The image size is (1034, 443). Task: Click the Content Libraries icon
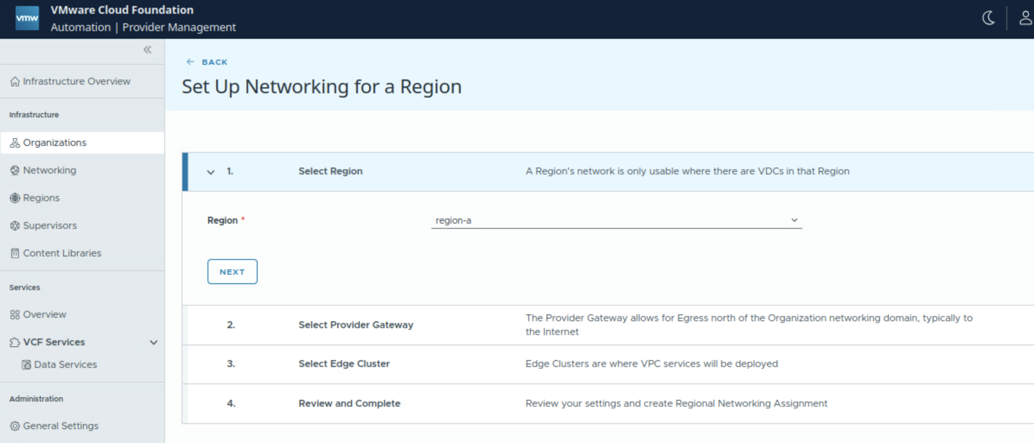click(x=15, y=253)
